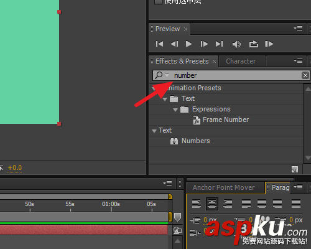
Task: Align text left
Action: [x=197, y=204]
